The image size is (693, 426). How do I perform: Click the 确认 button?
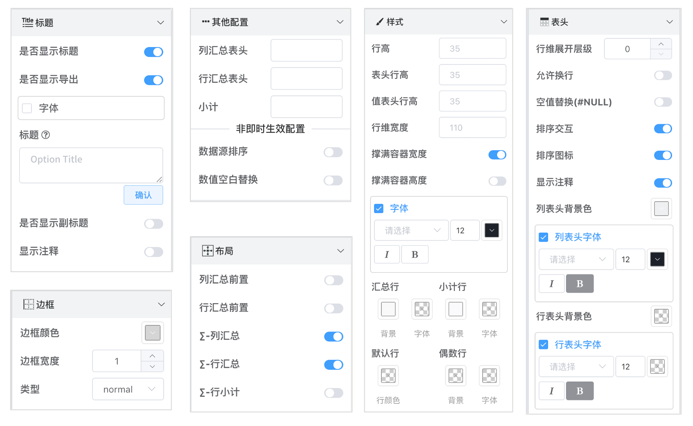pos(143,195)
